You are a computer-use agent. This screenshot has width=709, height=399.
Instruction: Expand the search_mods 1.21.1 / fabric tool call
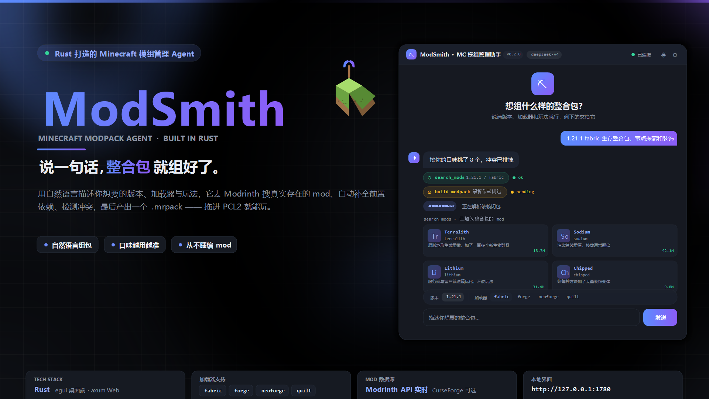pos(466,178)
